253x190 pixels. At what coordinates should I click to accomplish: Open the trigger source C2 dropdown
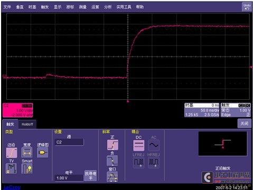click(x=69, y=142)
